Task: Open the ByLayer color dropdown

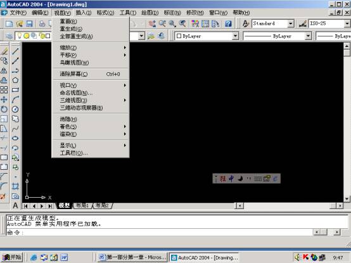Action: (235, 36)
